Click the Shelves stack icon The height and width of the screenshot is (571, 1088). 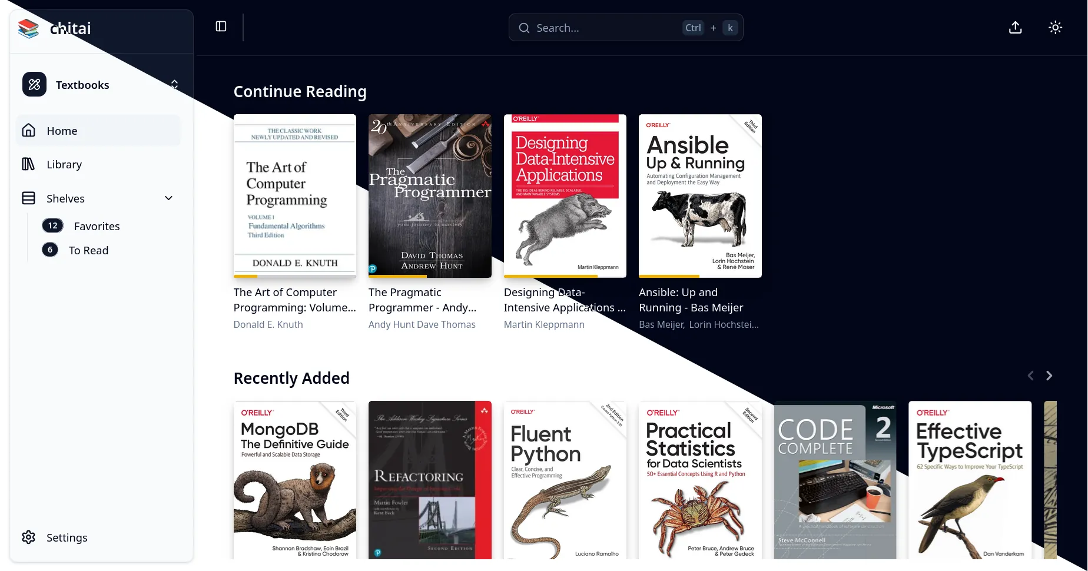(x=28, y=198)
